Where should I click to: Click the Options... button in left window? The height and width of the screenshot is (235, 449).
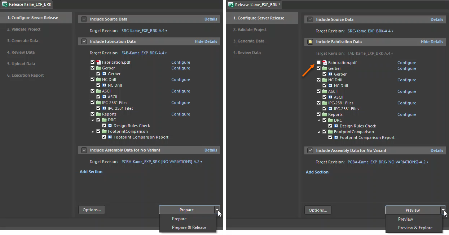coord(92,210)
